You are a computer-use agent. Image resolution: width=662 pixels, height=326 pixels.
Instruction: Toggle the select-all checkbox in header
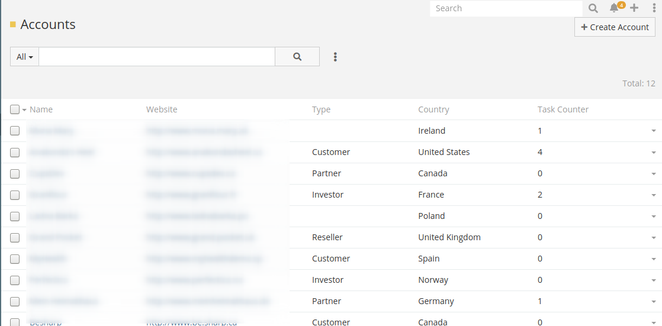pos(15,109)
